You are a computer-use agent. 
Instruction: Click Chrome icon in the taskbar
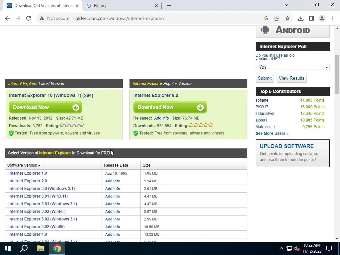[57, 248]
